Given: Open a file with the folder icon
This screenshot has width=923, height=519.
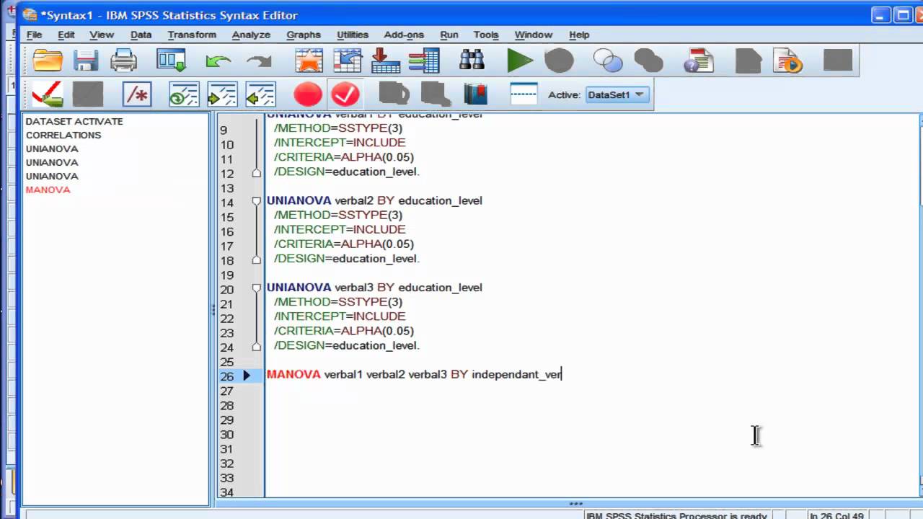Looking at the screenshot, I should point(48,61).
